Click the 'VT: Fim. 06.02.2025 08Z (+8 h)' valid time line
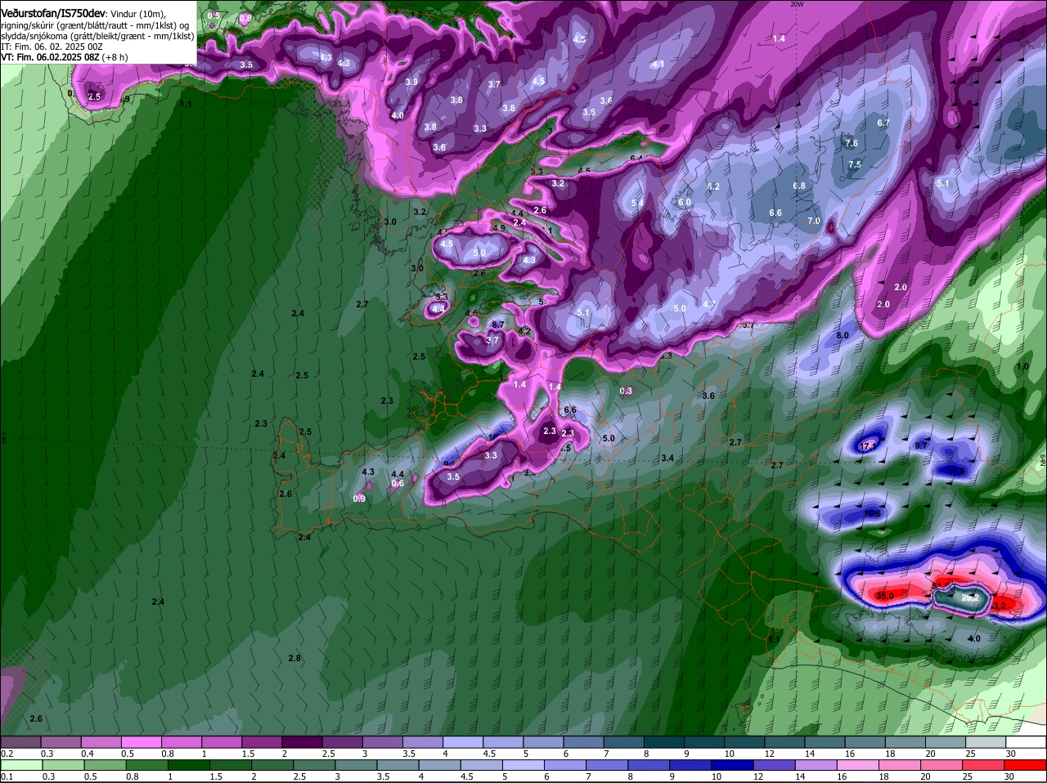This screenshot has width=1047, height=783. coord(65,57)
